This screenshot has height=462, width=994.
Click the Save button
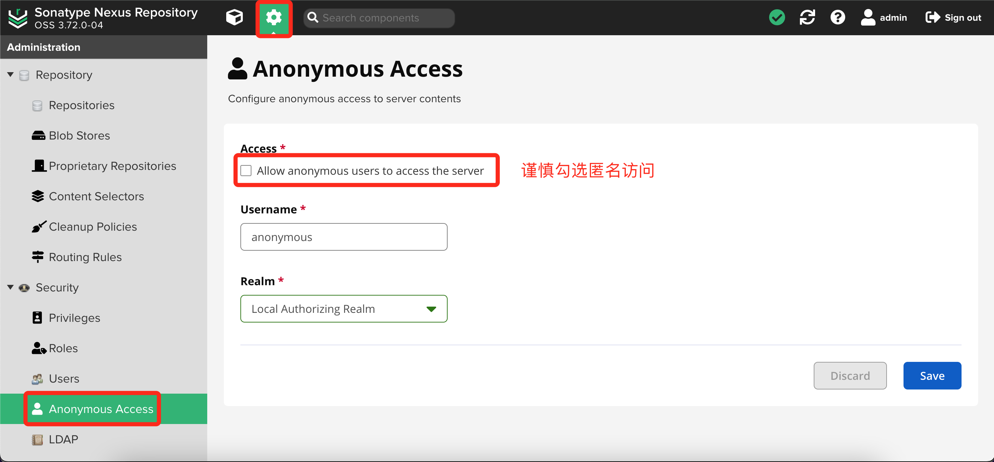click(x=931, y=375)
